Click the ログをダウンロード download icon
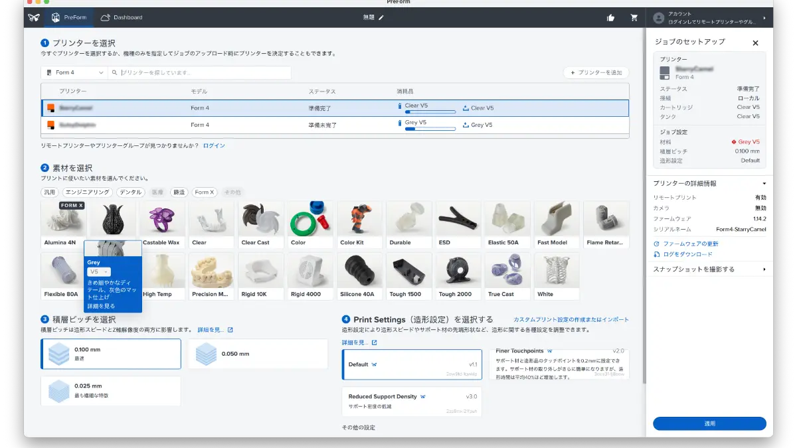797x448 pixels. [x=657, y=254]
